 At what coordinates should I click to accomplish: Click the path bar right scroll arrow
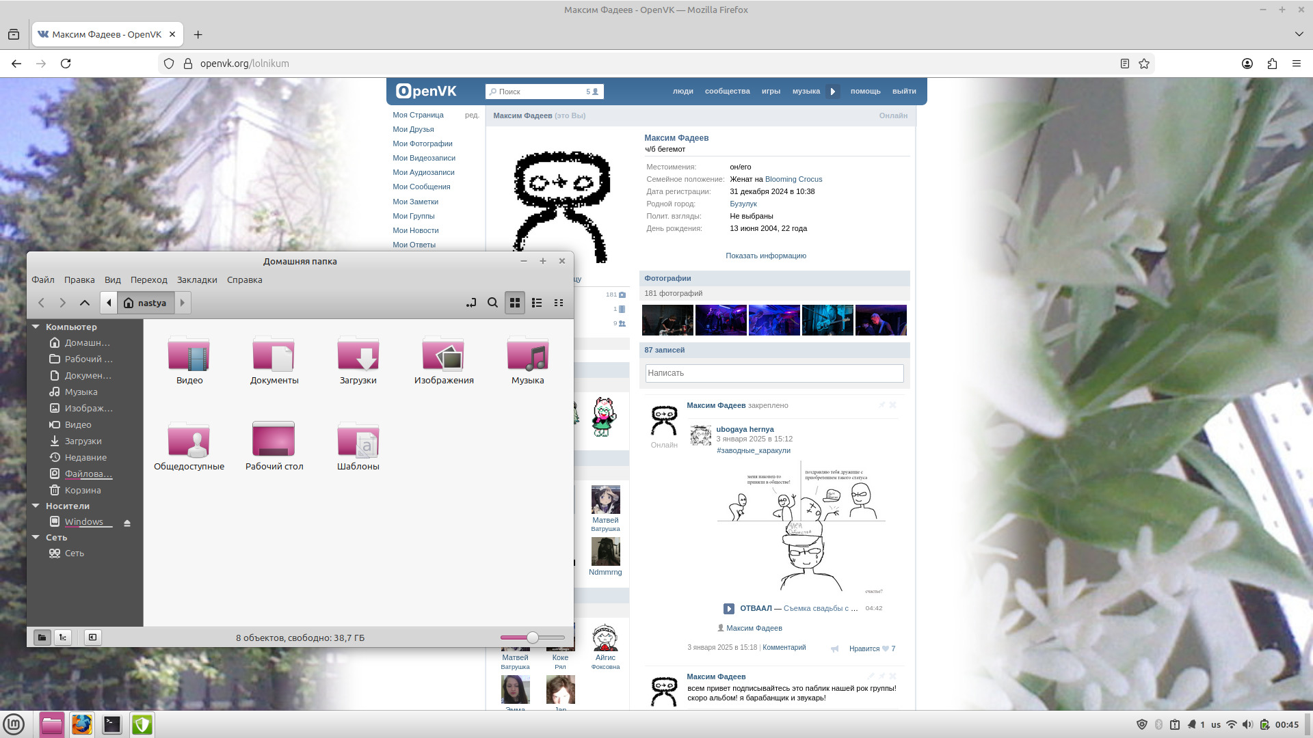(x=183, y=303)
